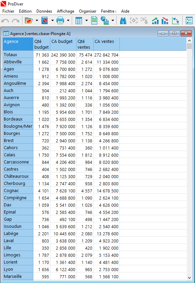Click the red book save icon
195x283 pixels.
tap(45, 20)
